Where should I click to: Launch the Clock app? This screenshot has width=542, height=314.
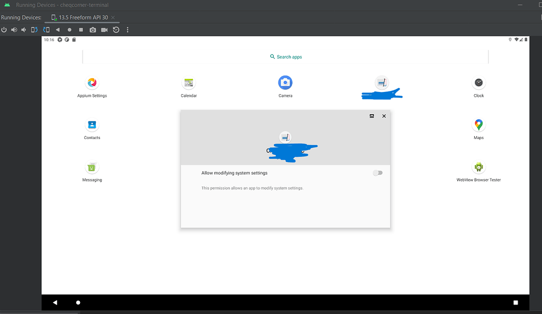(478, 82)
